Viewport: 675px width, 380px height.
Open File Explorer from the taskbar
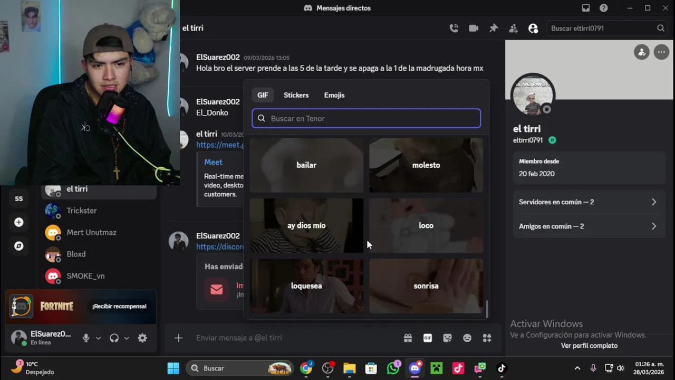tap(349, 368)
